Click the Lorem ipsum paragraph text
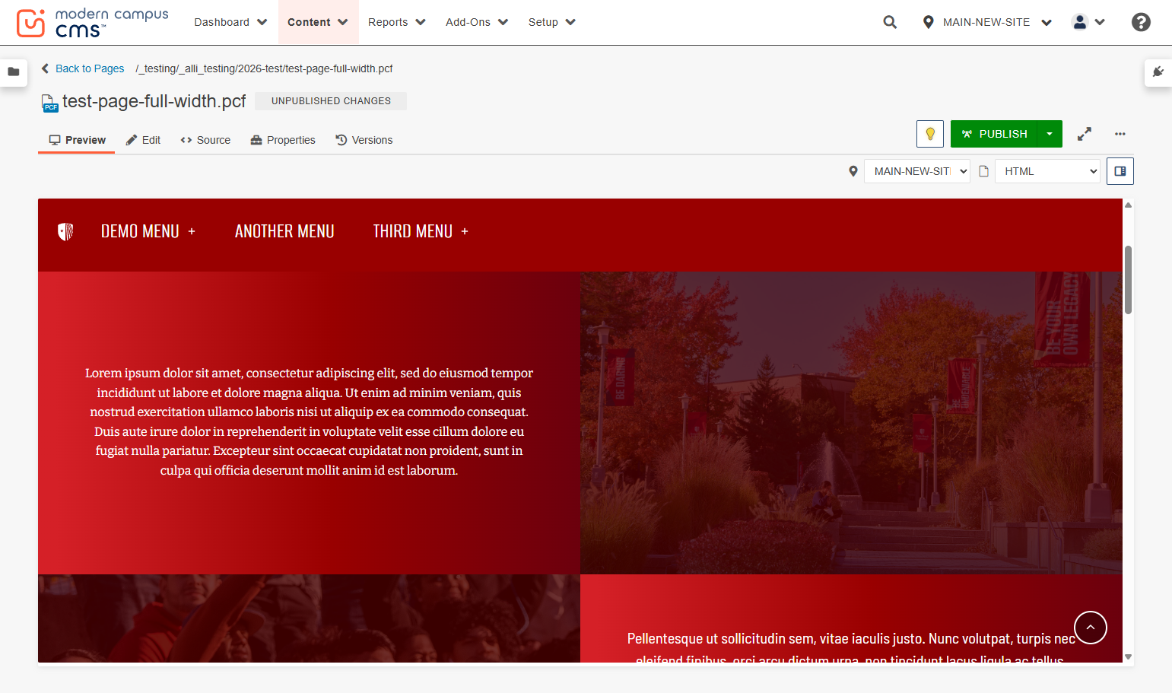Image resolution: width=1172 pixels, height=693 pixels. click(309, 421)
